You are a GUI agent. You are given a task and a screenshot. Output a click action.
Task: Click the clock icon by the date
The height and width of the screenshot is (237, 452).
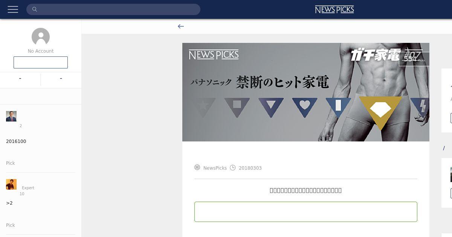click(x=233, y=167)
